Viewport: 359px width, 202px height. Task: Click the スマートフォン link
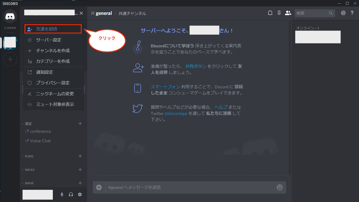[x=165, y=87]
